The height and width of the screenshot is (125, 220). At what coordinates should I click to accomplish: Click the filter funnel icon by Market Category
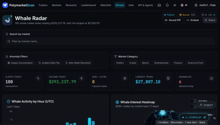click(115, 56)
